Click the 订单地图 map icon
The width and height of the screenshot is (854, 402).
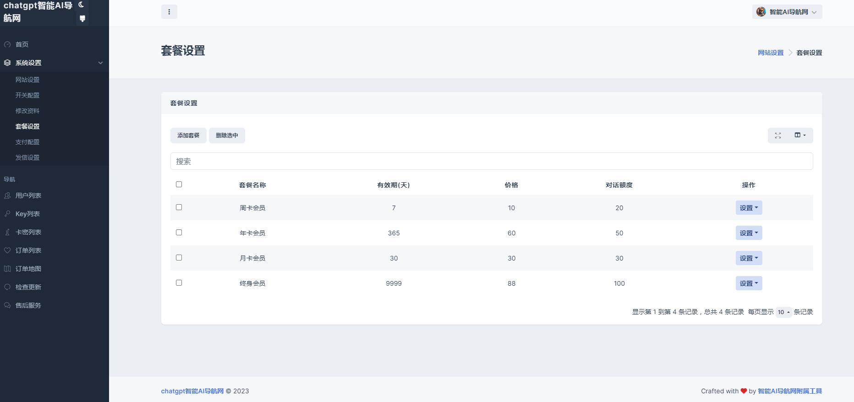tap(7, 269)
